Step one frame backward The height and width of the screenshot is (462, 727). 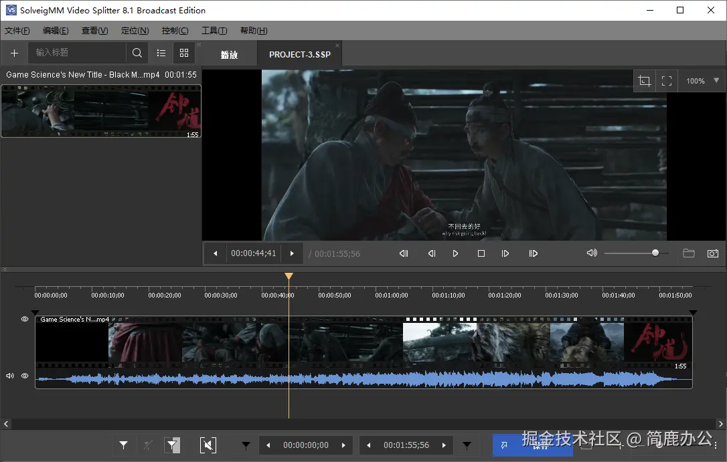(432, 253)
